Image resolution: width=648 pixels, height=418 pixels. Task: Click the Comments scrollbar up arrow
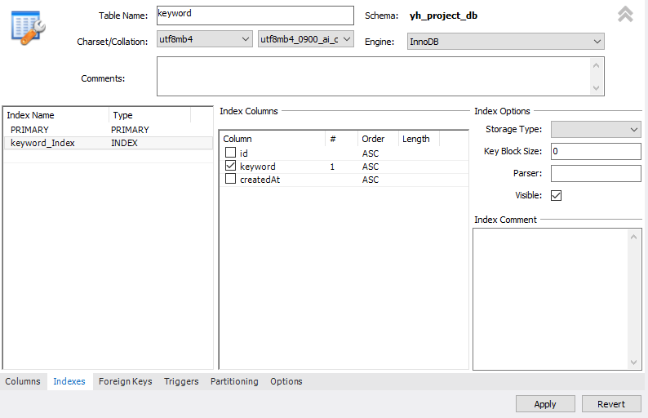click(596, 65)
